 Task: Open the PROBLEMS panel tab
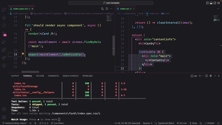click(x=87, y=76)
